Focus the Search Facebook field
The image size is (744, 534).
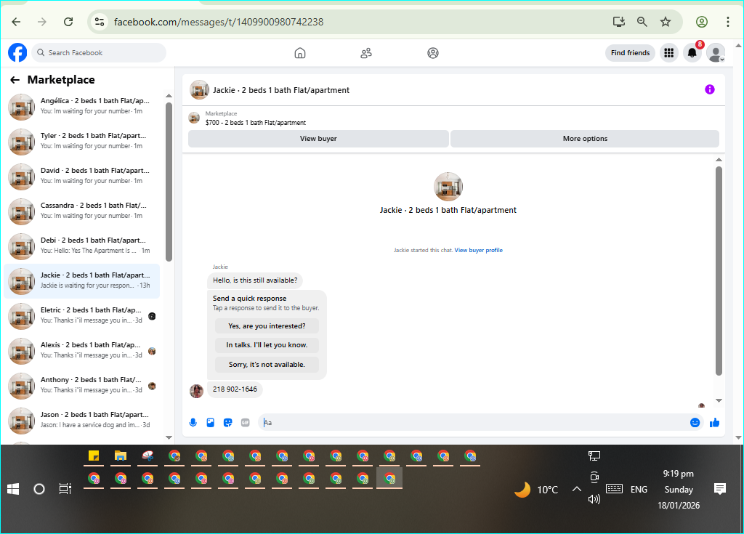coord(99,53)
